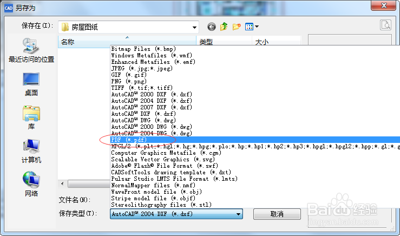Viewport: 400px width, 236px height.
Task: Go back using the back arrow icon
Action: click(211, 27)
